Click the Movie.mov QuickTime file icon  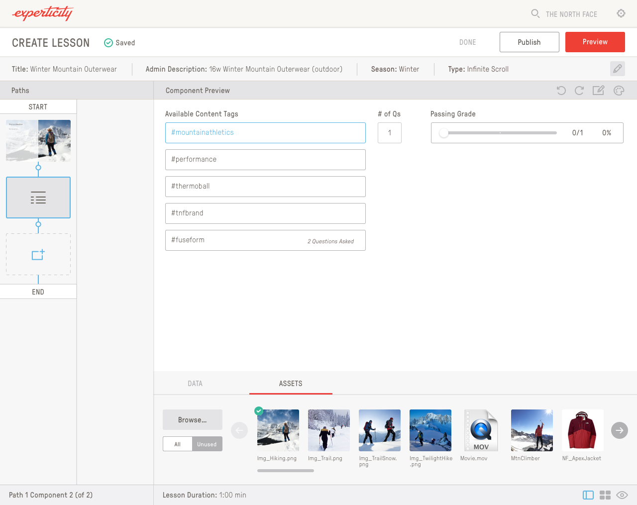481,430
